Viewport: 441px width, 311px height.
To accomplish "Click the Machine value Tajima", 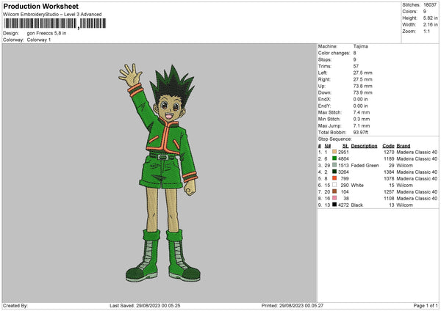I will pyautogui.click(x=361, y=46).
